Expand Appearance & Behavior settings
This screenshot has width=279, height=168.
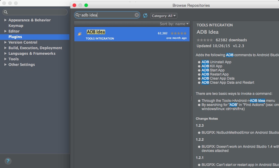[5, 20]
